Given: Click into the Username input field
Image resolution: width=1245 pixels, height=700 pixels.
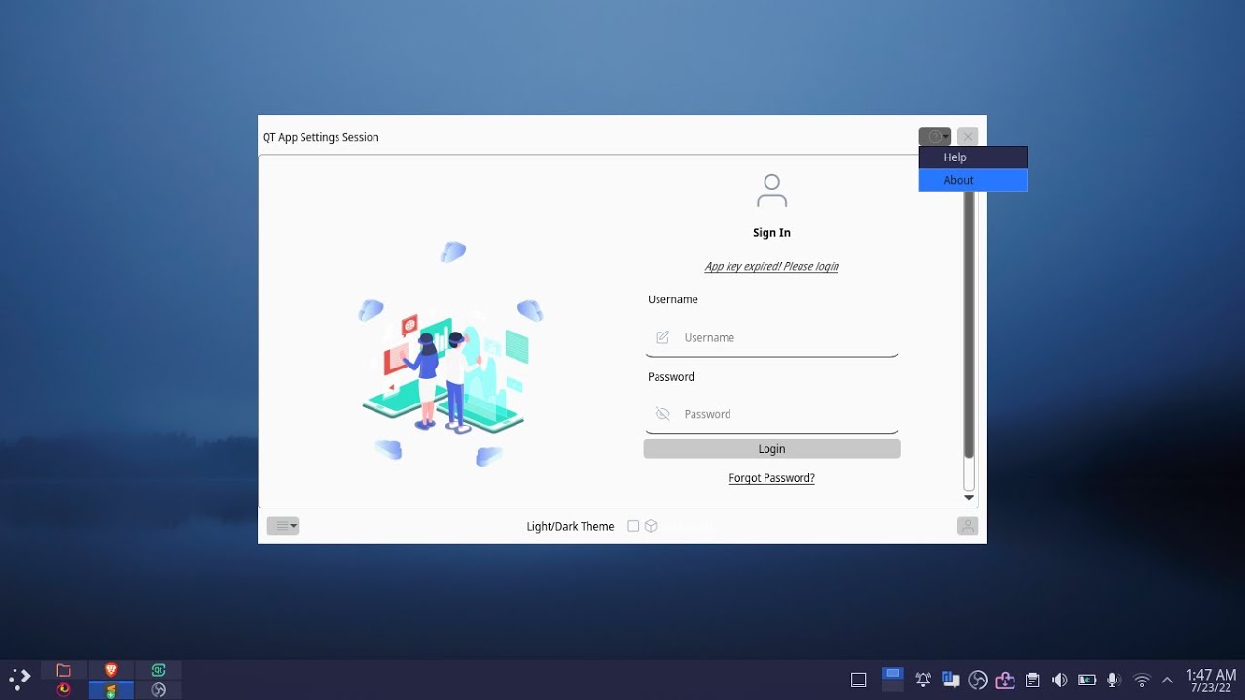Looking at the screenshot, I should tap(771, 338).
